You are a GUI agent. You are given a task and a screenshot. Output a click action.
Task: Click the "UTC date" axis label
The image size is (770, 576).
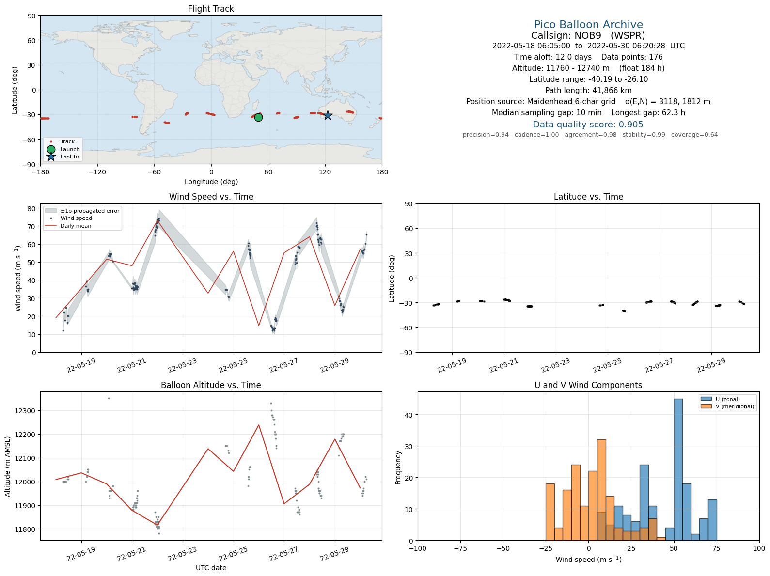pos(211,568)
